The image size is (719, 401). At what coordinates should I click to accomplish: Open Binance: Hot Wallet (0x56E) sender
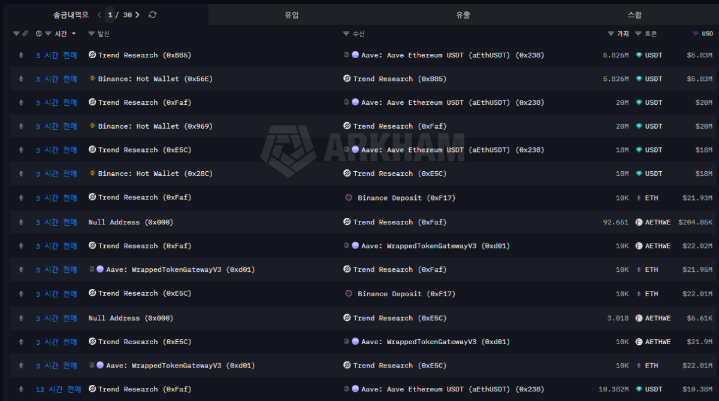pyautogui.click(x=155, y=79)
